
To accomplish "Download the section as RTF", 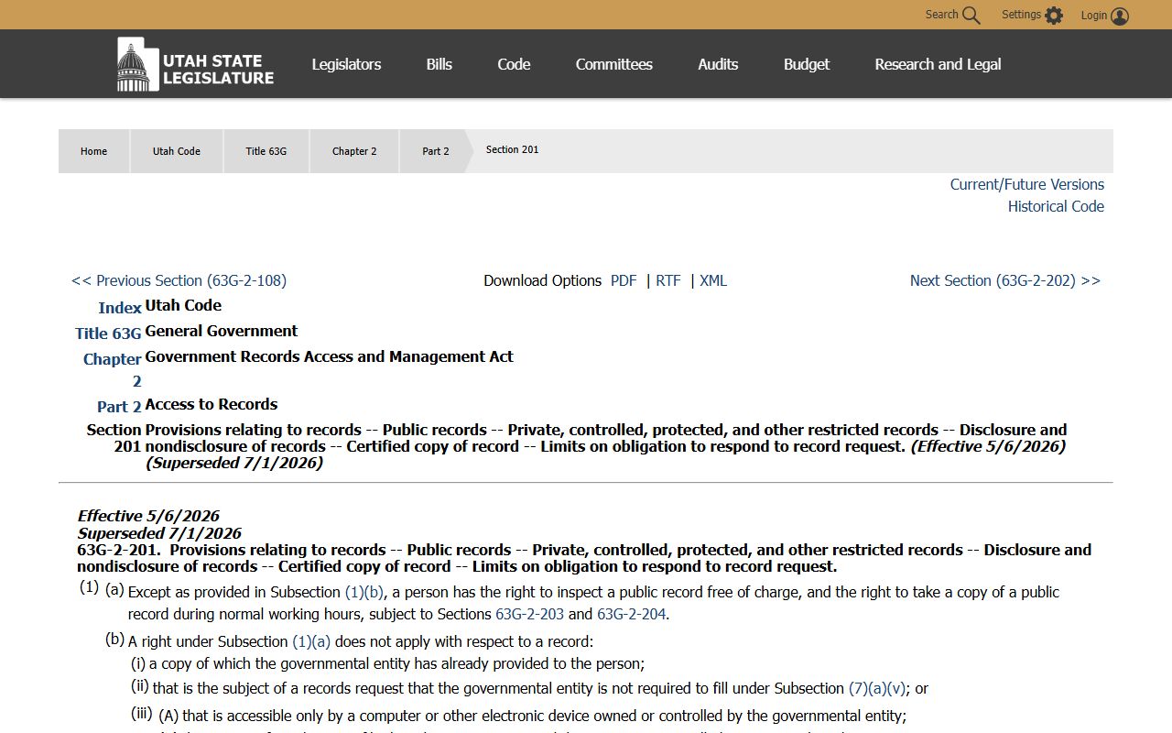I will pyautogui.click(x=668, y=280).
